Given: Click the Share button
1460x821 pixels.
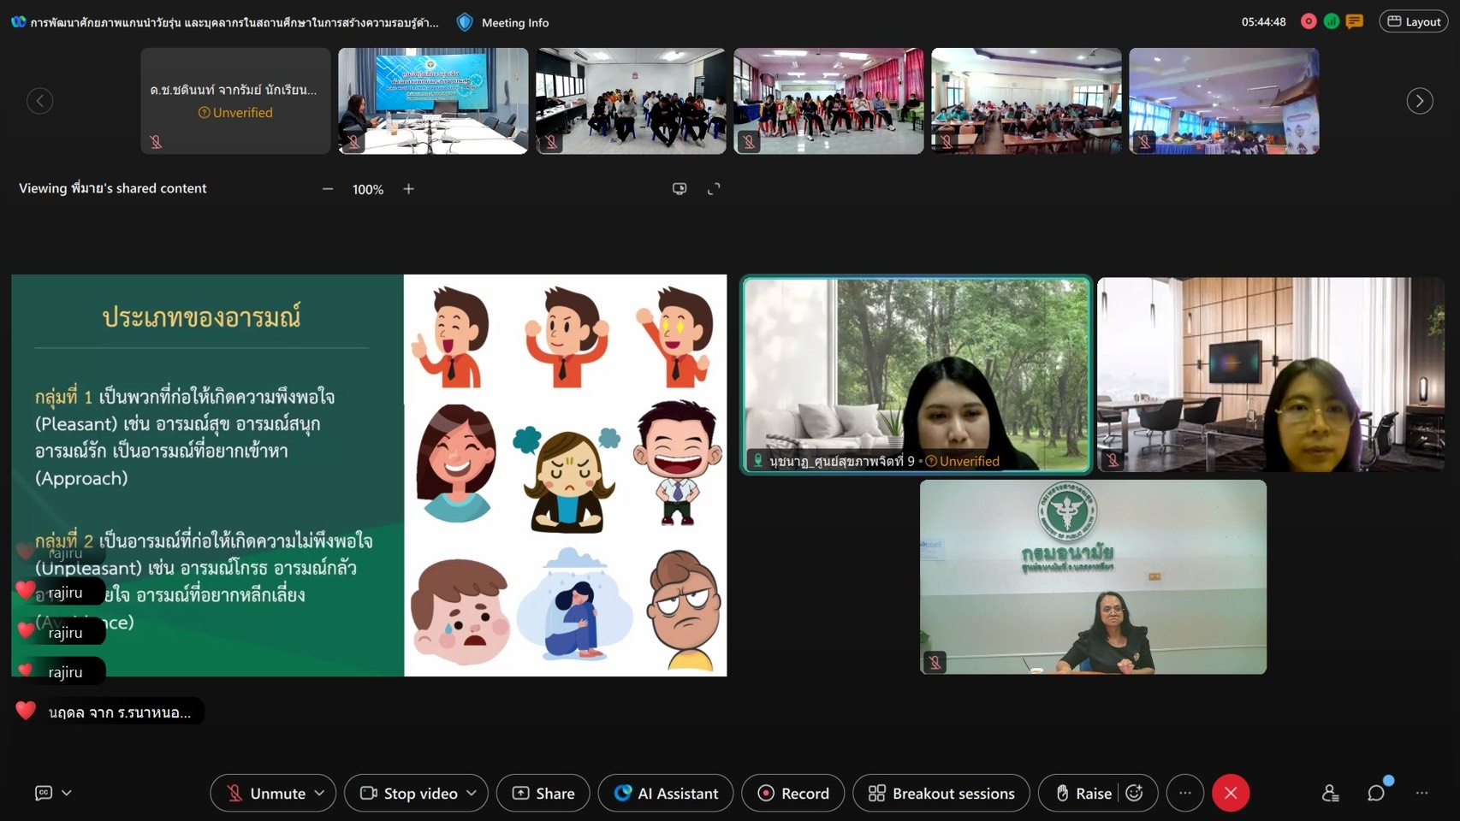Looking at the screenshot, I should [x=543, y=794].
